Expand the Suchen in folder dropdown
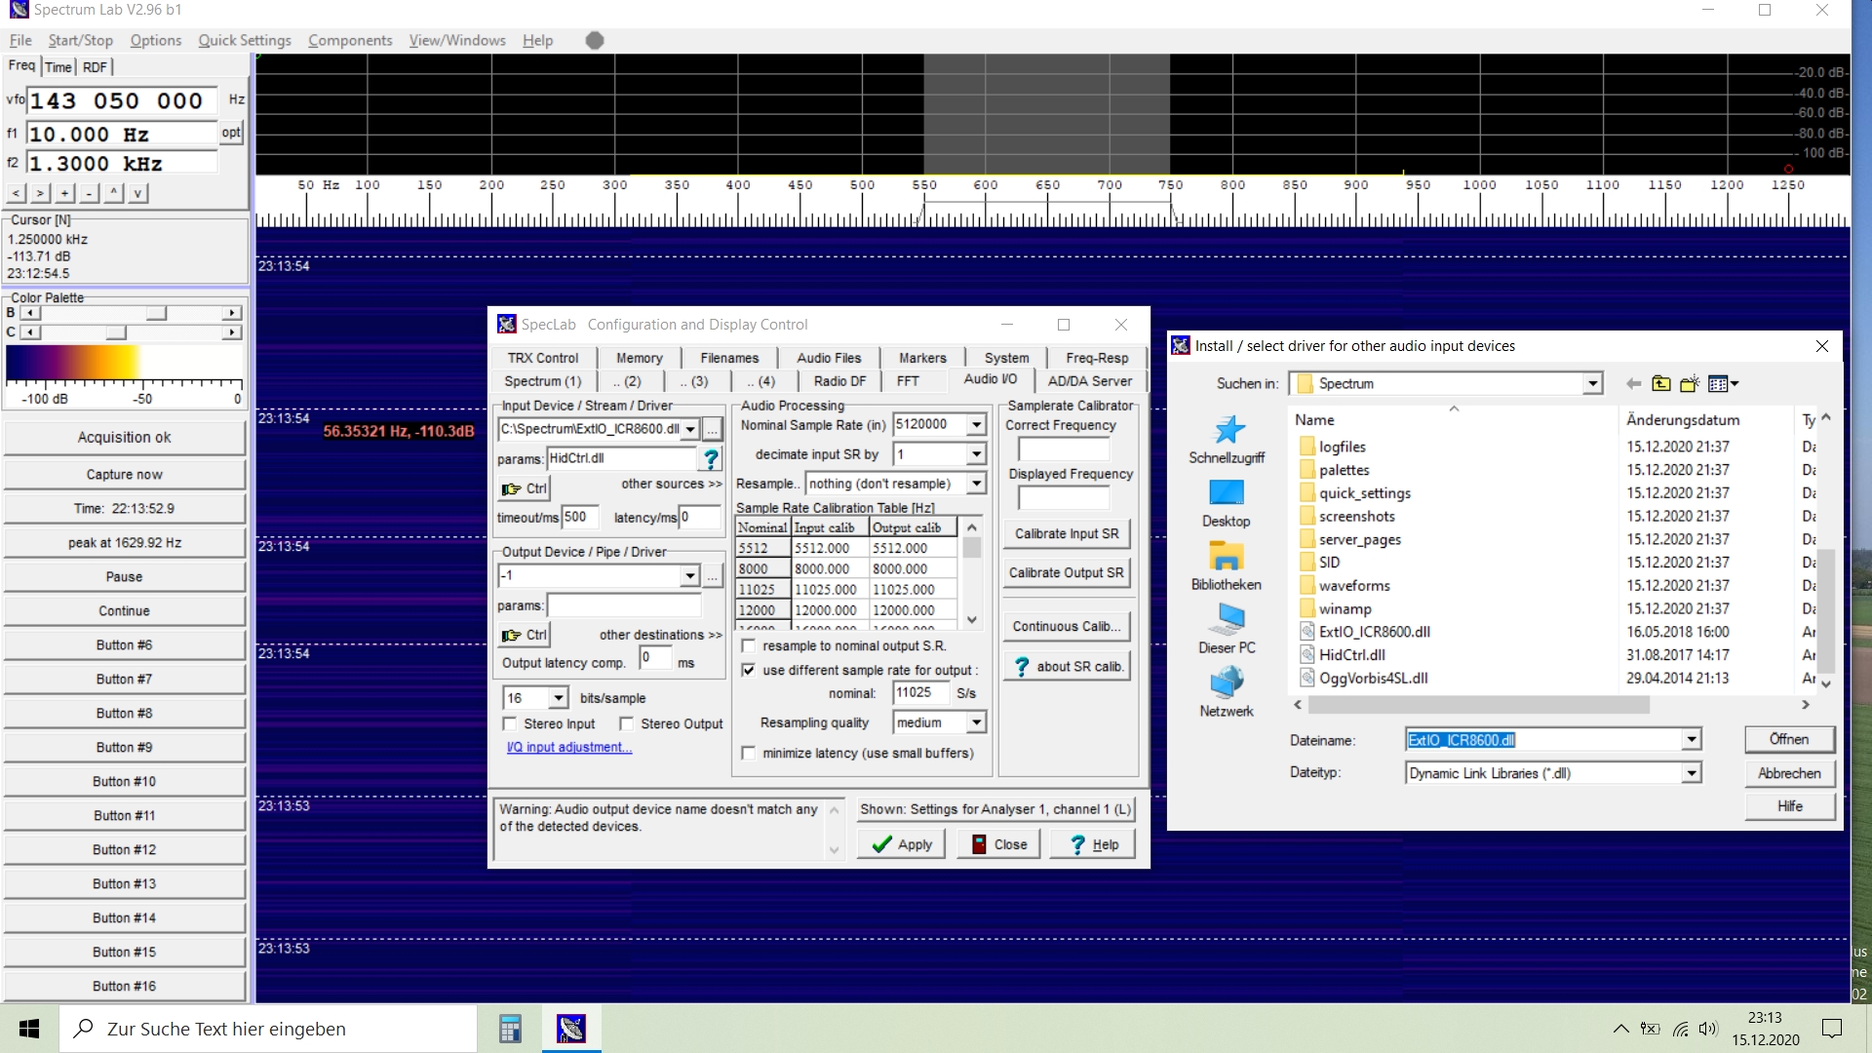The width and height of the screenshot is (1872, 1053). 1592,384
